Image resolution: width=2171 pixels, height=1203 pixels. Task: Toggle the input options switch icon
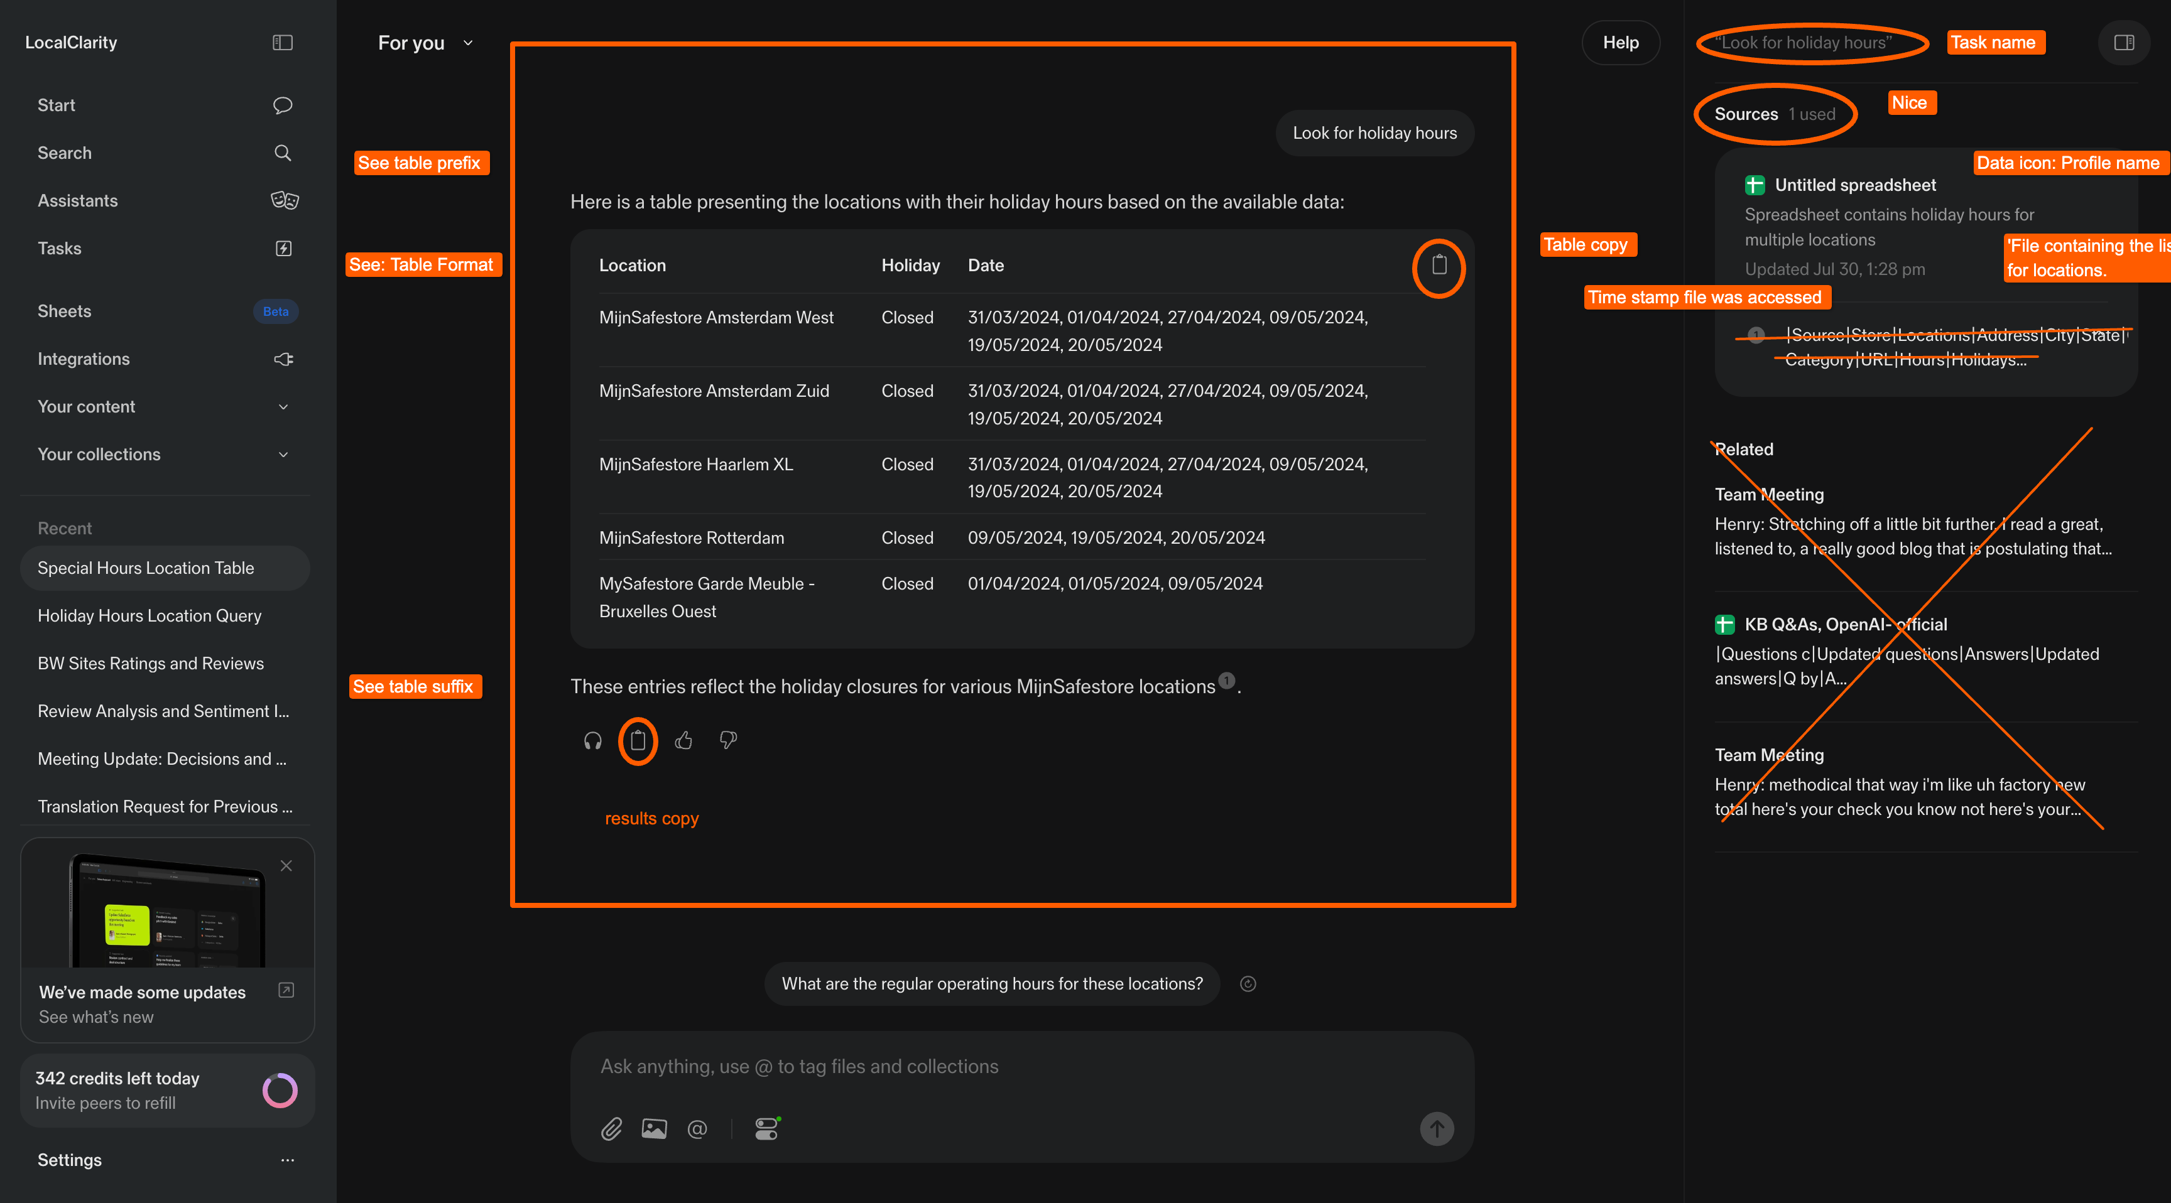click(x=767, y=1129)
